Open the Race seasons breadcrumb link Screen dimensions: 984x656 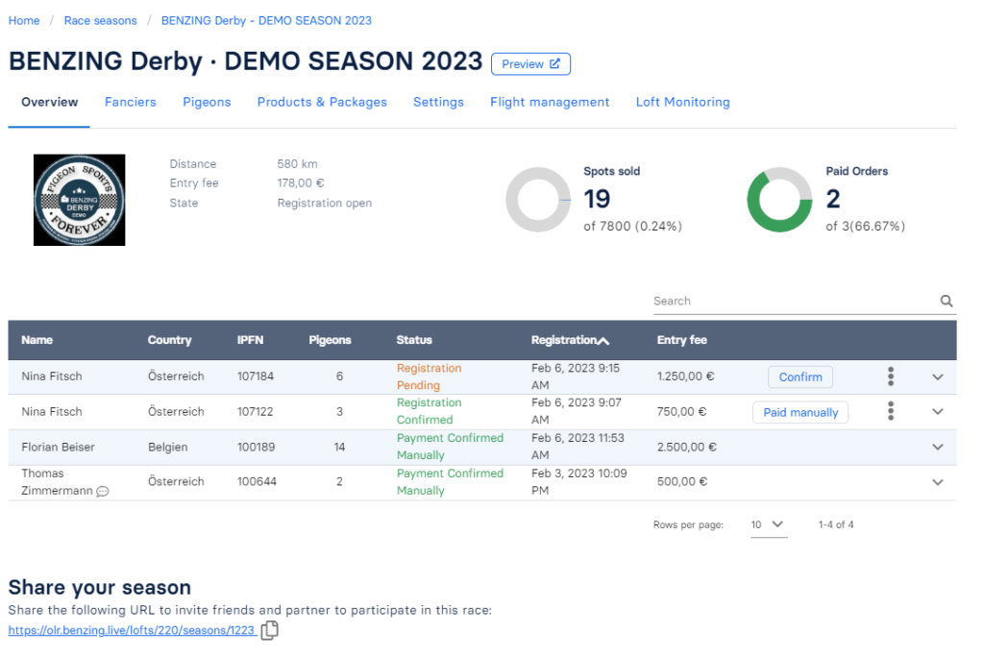click(100, 20)
